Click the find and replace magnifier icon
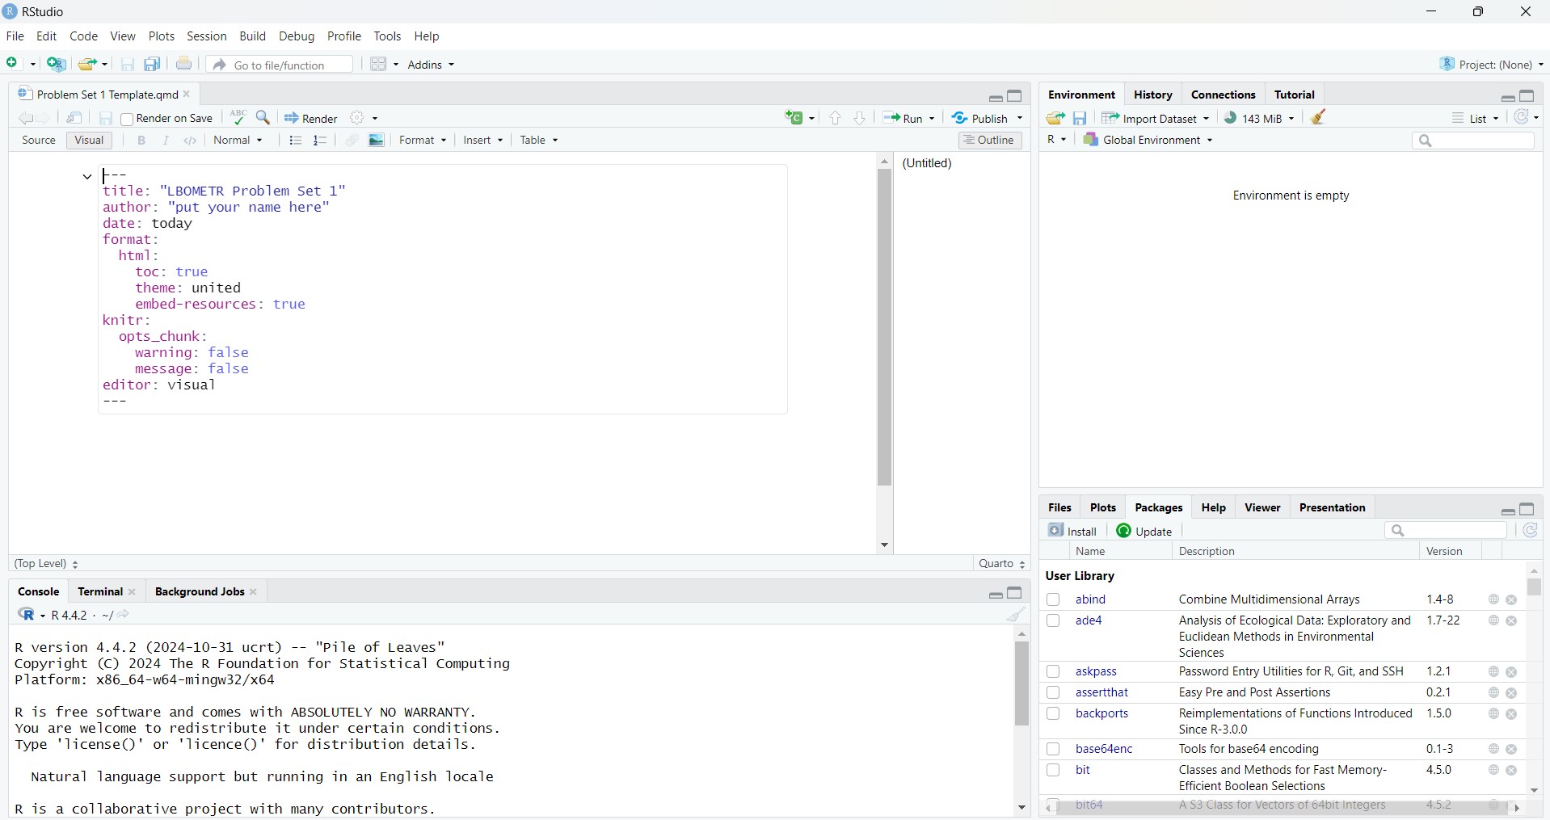 coord(264,118)
